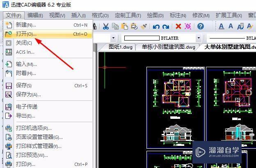Switch to 图纸1.dwg tab
Screen dimensions: 256x168
click(121, 47)
